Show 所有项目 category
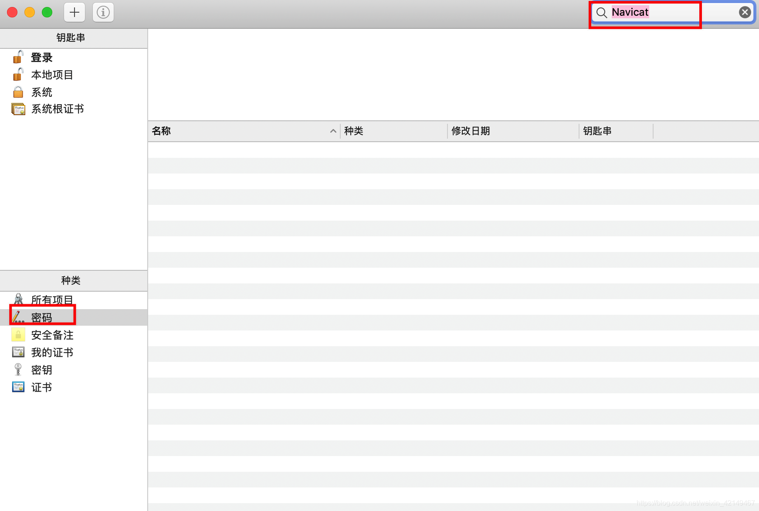Viewport: 759px width, 511px height. pyautogui.click(x=74, y=300)
